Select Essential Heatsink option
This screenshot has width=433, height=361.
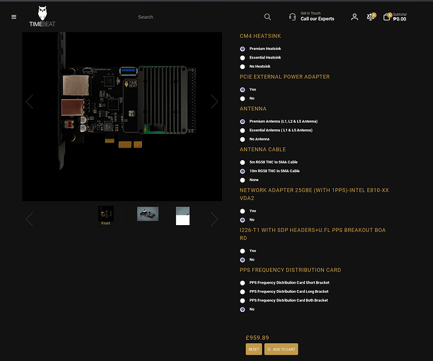pyautogui.click(x=242, y=58)
